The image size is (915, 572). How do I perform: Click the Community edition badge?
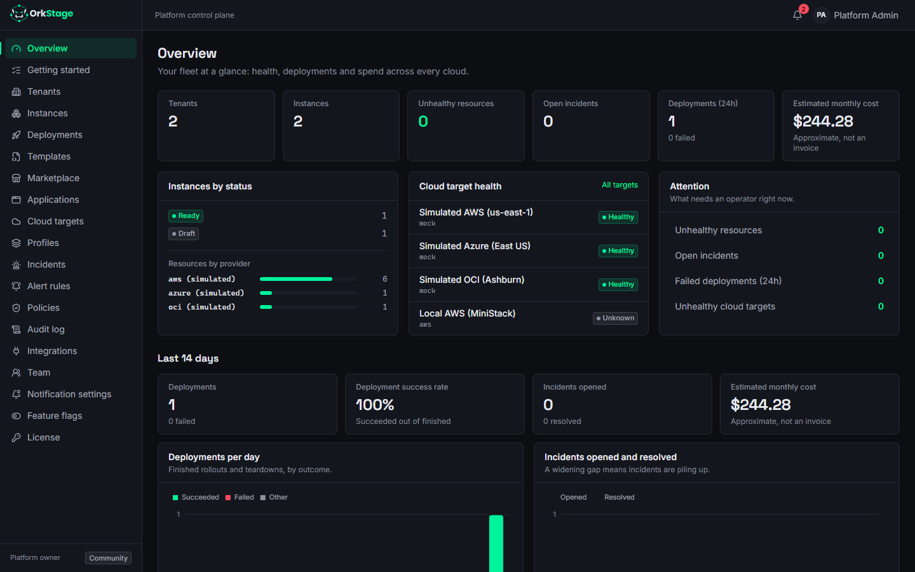click(108, 558)
